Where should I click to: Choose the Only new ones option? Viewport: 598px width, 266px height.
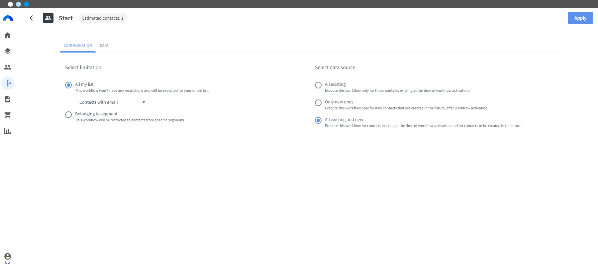click(x=318, y=103)
